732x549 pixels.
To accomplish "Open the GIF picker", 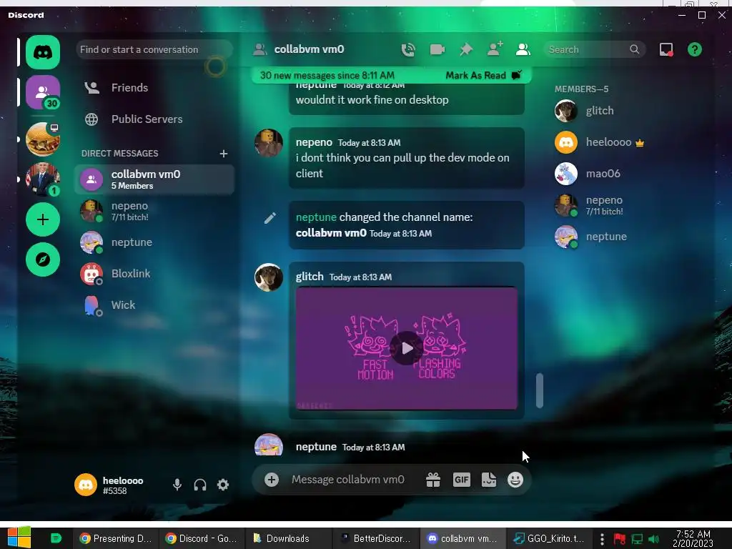I will point(461,480).
